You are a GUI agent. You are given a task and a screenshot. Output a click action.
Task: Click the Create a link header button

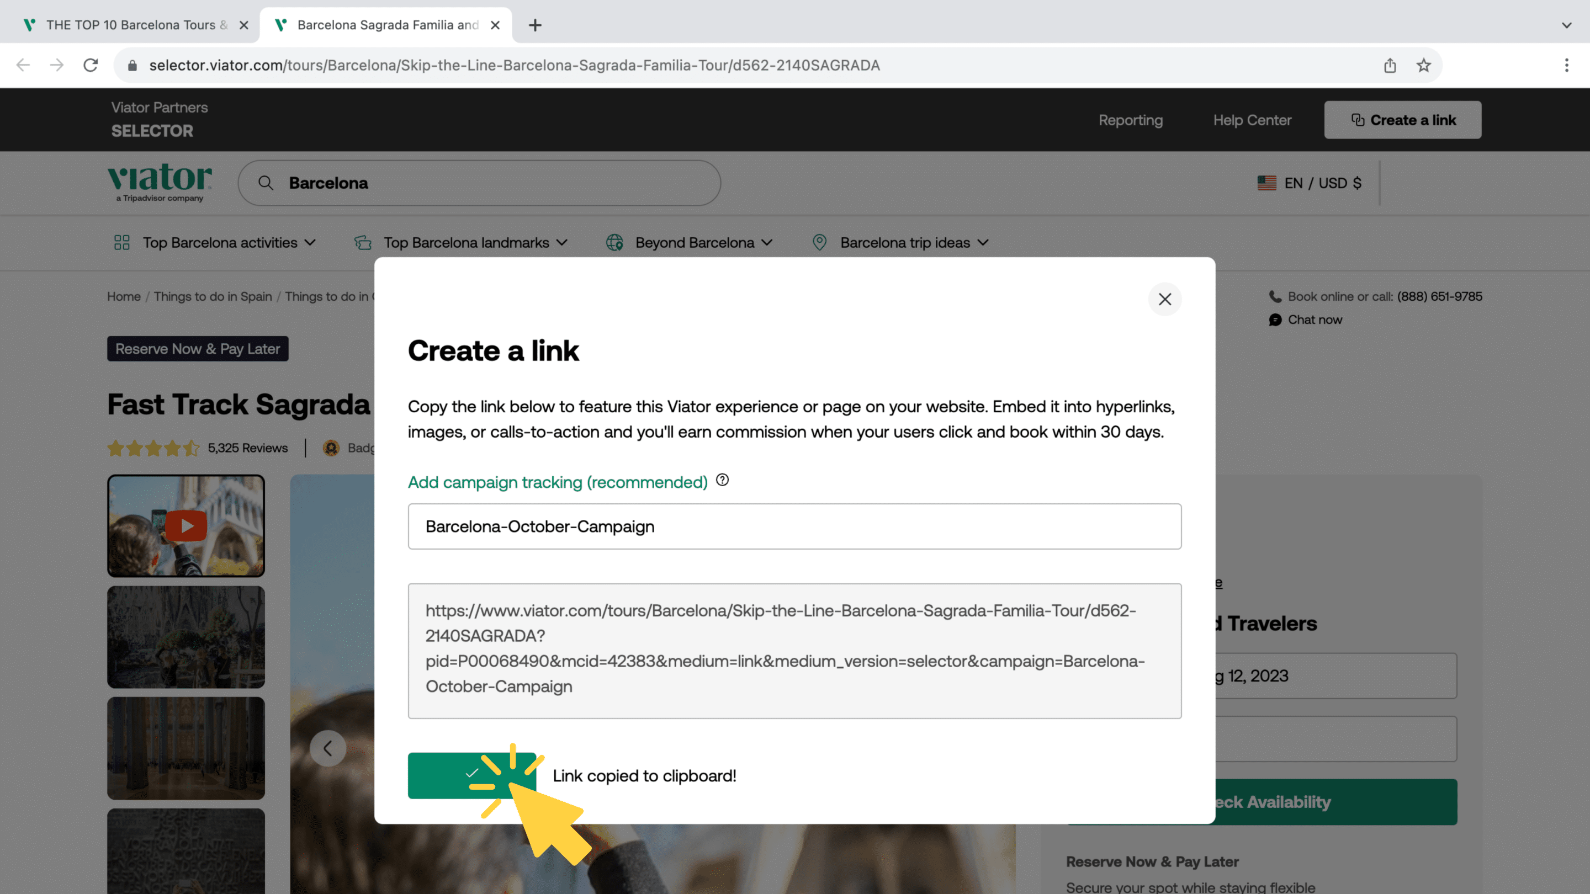click(x=1402, y=120)
